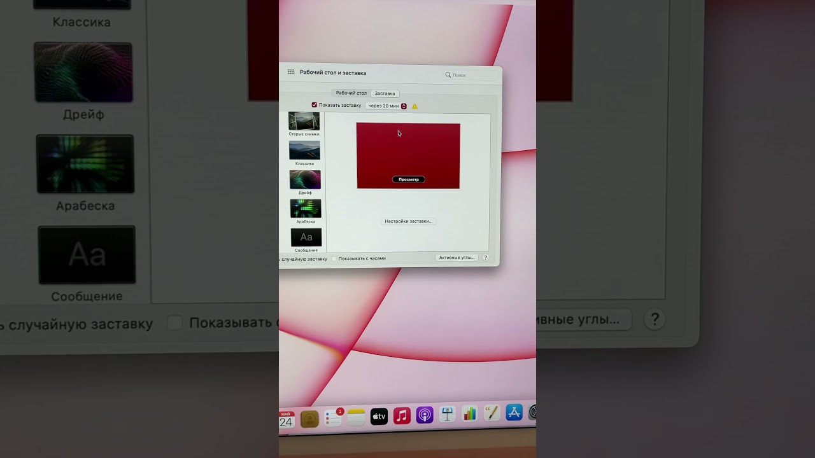The width and height of the screenshot is (815, 458).
Task: Open Reminders from the Dock
Action: point(333,416)
